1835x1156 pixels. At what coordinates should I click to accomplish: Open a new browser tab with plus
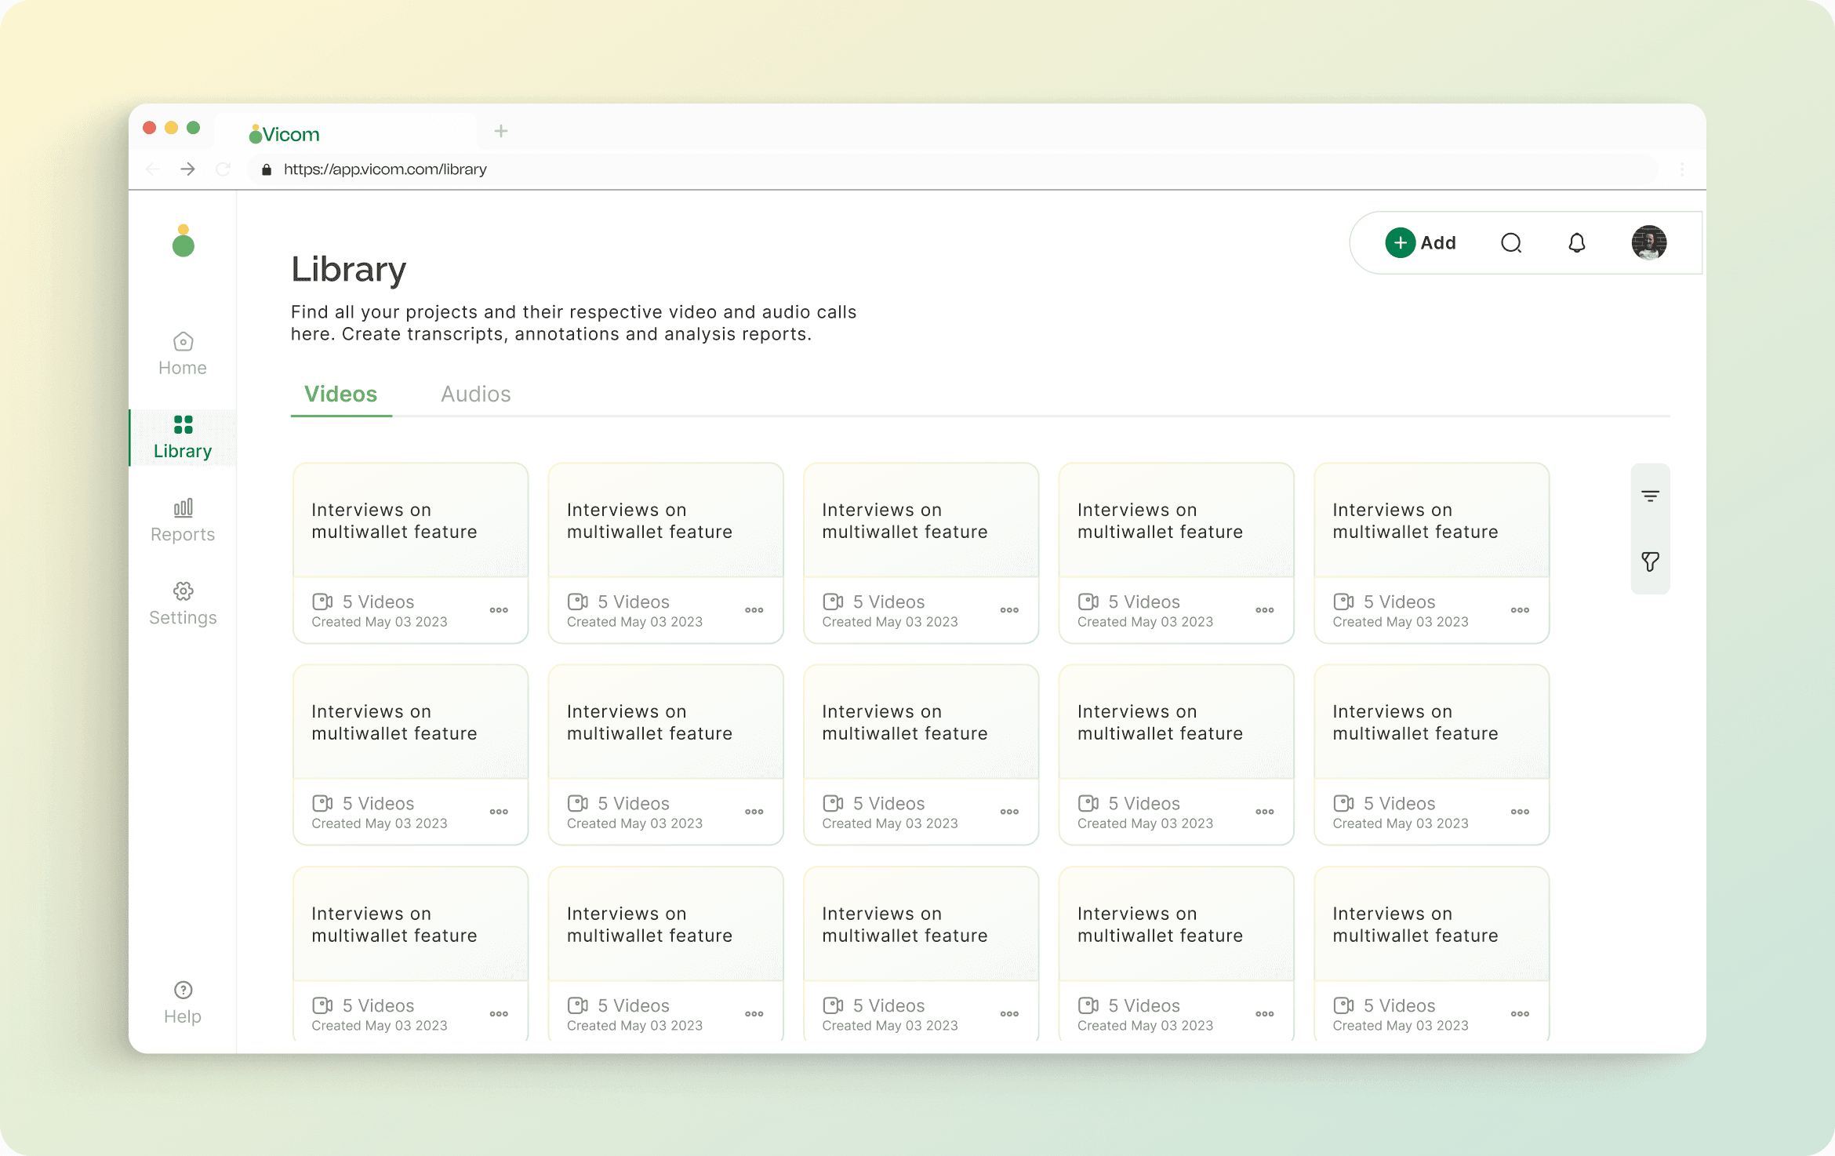coord(501,131)
